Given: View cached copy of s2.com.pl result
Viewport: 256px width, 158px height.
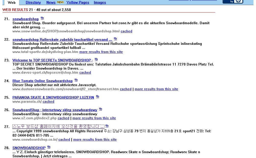Looking at the screenshot, I should 63,118.
